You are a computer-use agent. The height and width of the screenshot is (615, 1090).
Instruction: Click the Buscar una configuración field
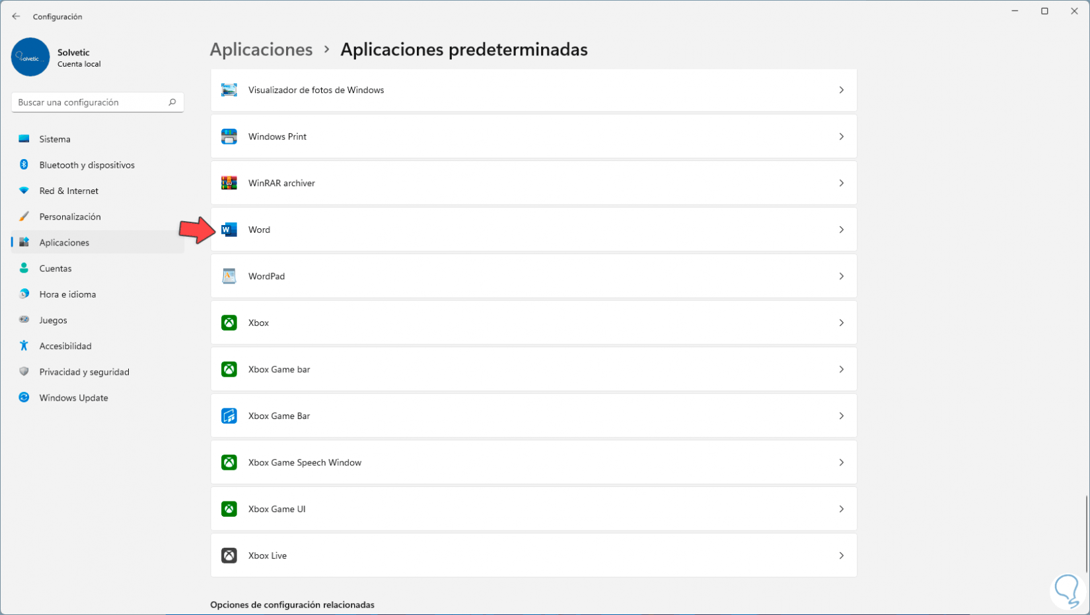pos(89,102)
